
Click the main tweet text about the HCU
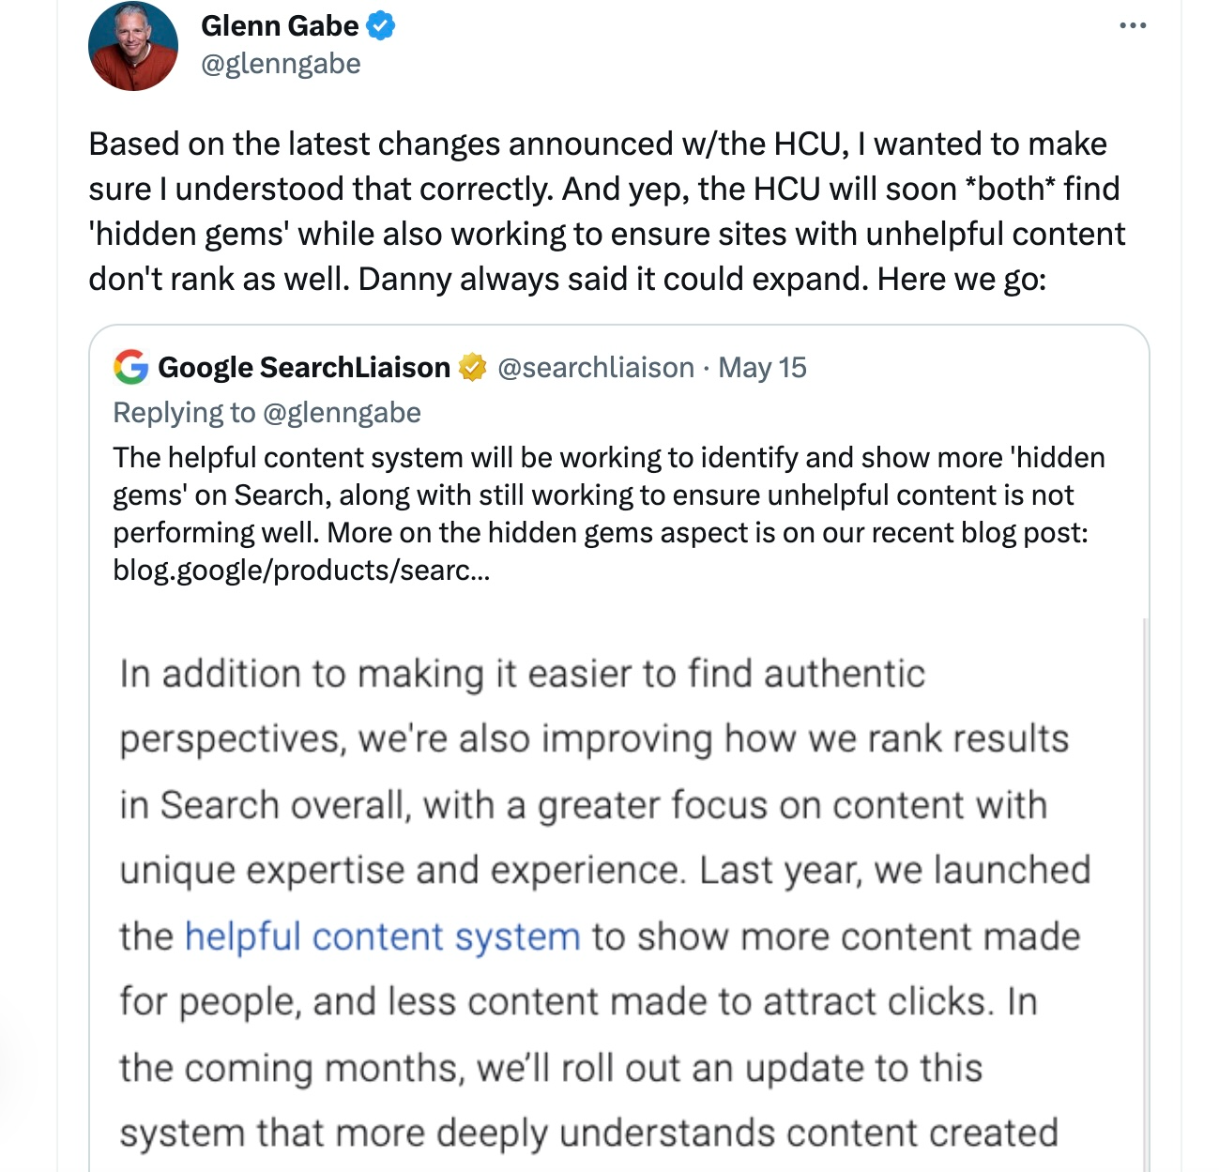click(x=607, y=211)
